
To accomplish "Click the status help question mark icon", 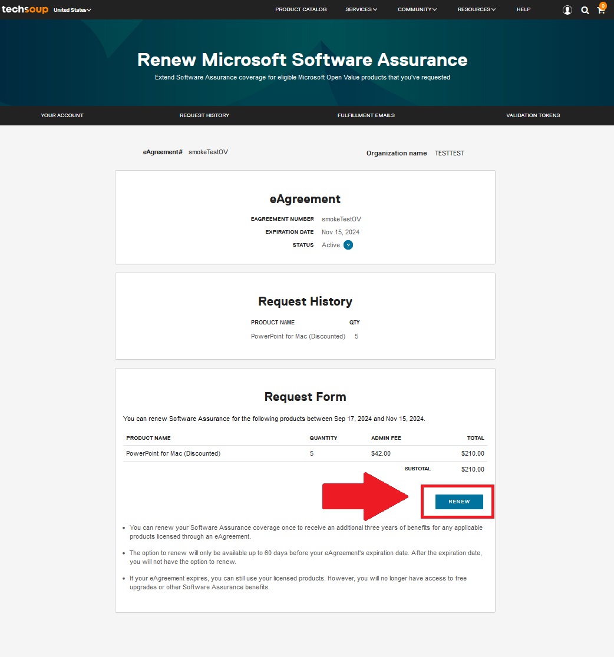I will (x=348, y=245).
